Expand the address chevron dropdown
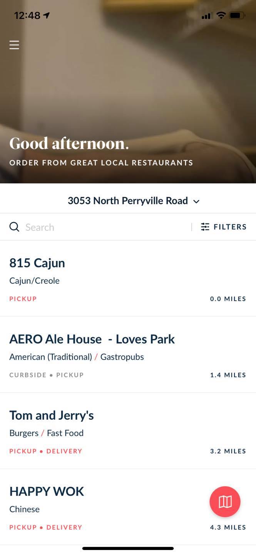Viewport: 256px width, 555px height. pyautogui.click(x=196, y=201)
